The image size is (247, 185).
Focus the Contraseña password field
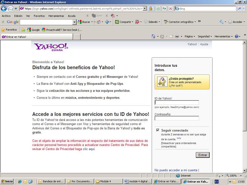(x=177, y=118)
